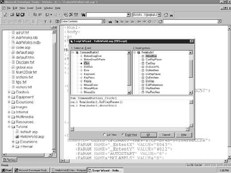Select the List View radio button
Viewport: 231px width, 173px height.
pyautogui.click(x=105, y=134)
